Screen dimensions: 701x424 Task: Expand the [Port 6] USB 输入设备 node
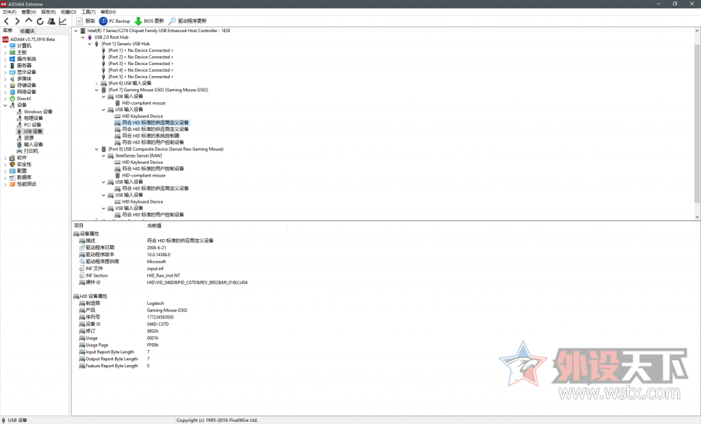97,83
